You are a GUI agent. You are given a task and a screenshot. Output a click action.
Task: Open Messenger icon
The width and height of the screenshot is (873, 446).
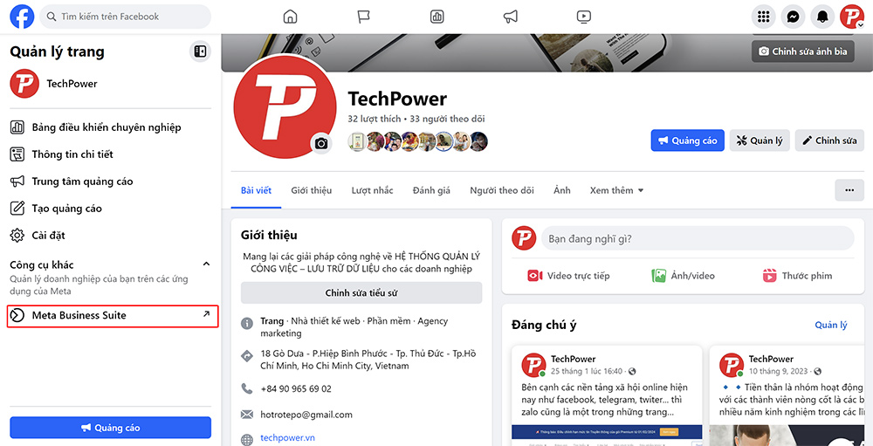coord(793,17)
